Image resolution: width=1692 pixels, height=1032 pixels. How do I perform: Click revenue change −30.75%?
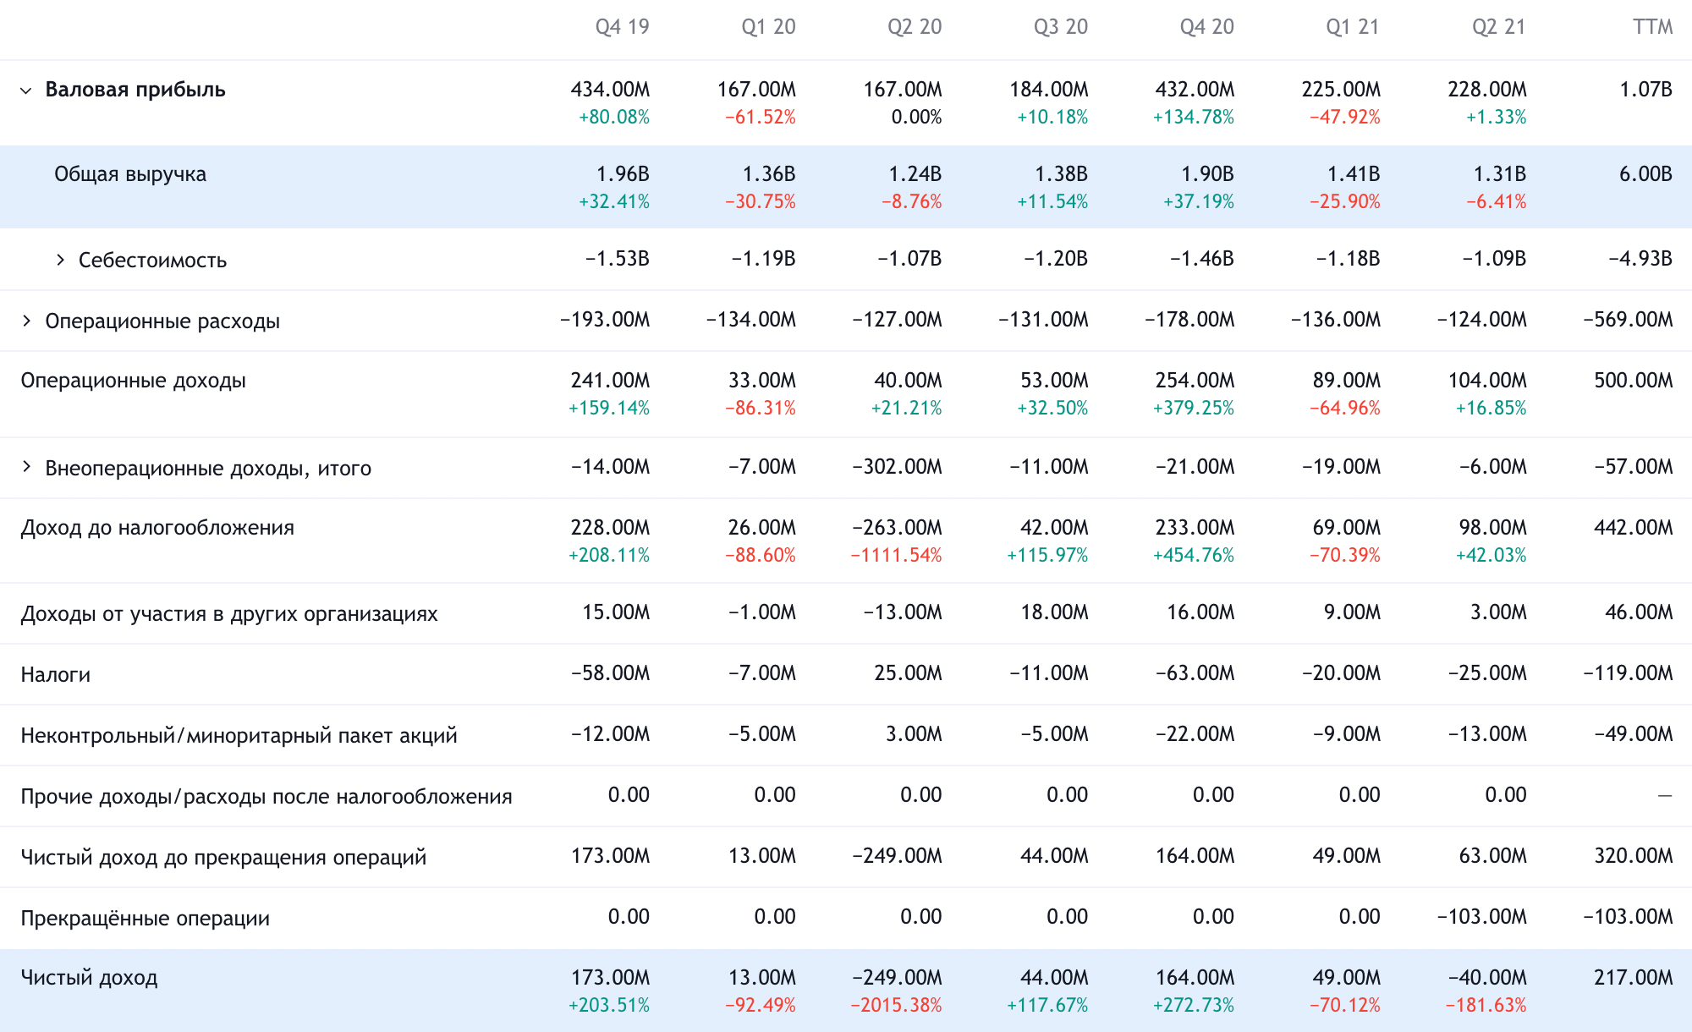760,201
